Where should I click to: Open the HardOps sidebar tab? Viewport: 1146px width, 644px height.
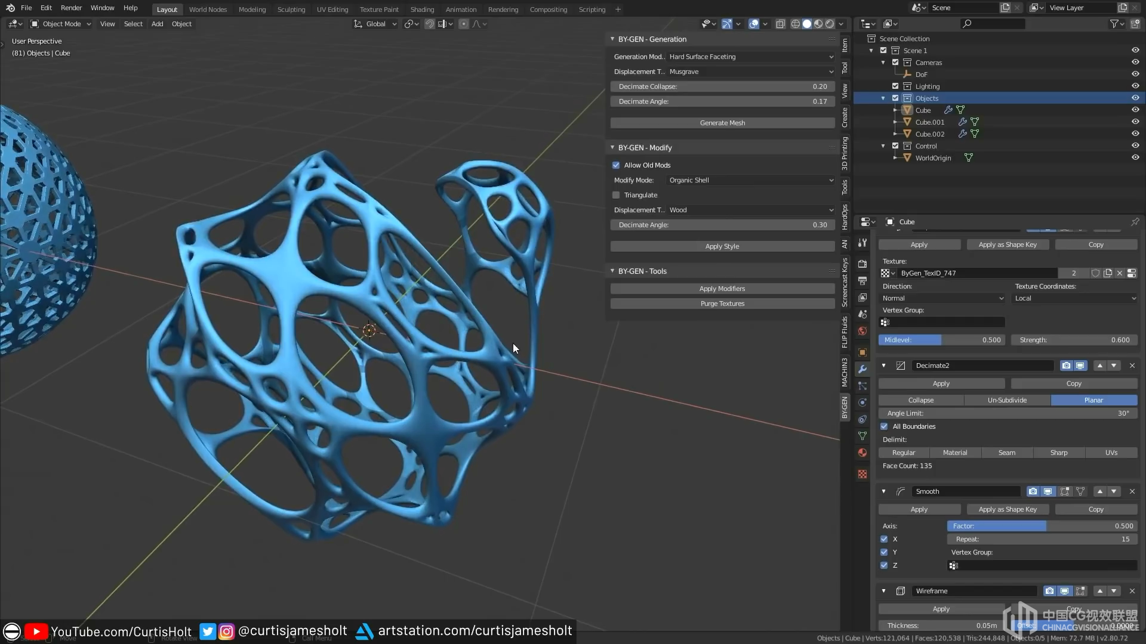(845, 217)
